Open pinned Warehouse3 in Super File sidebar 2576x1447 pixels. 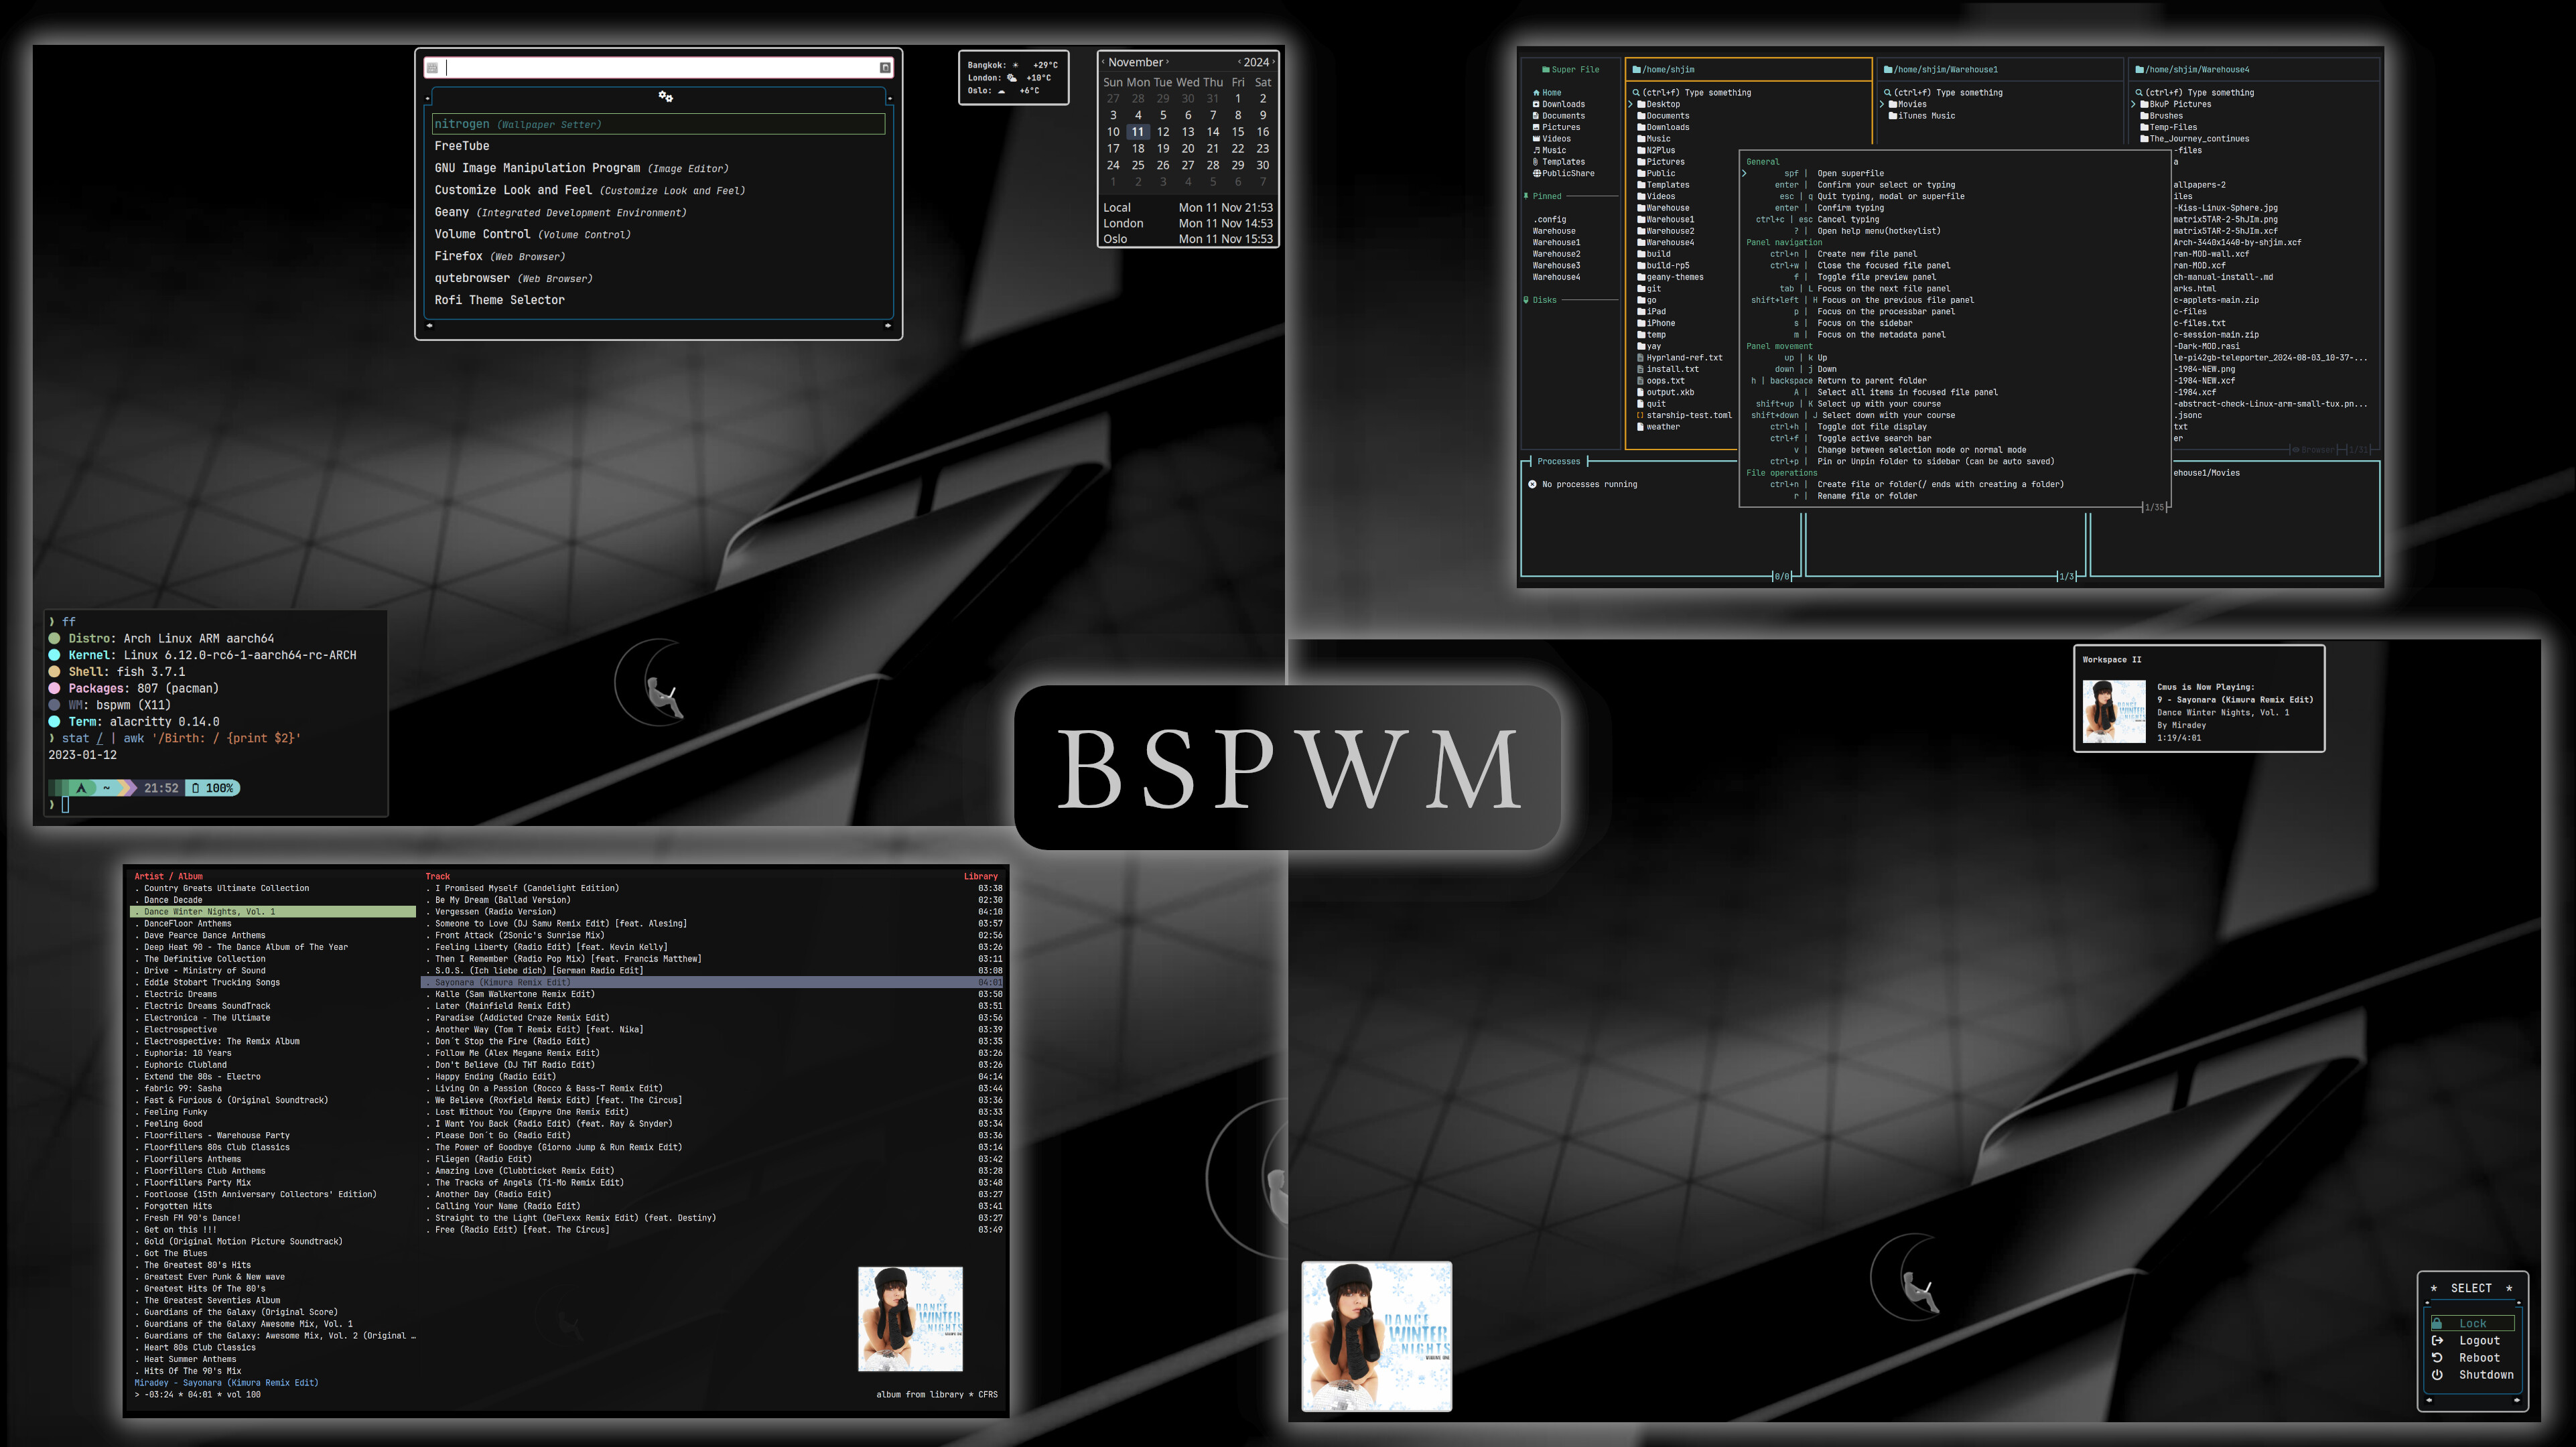point(1557,266)
